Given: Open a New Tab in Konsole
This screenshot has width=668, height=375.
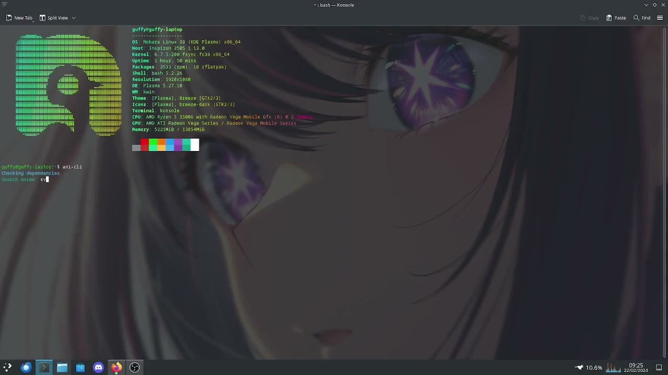Looking at the screenshot, I should click(19, 18).
